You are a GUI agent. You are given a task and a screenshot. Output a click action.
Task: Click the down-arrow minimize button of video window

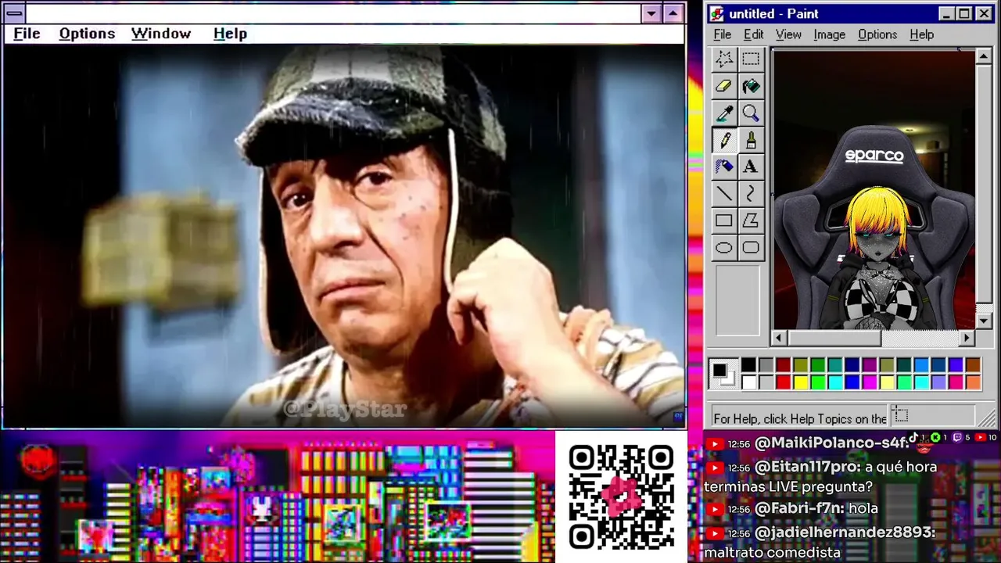651,13
